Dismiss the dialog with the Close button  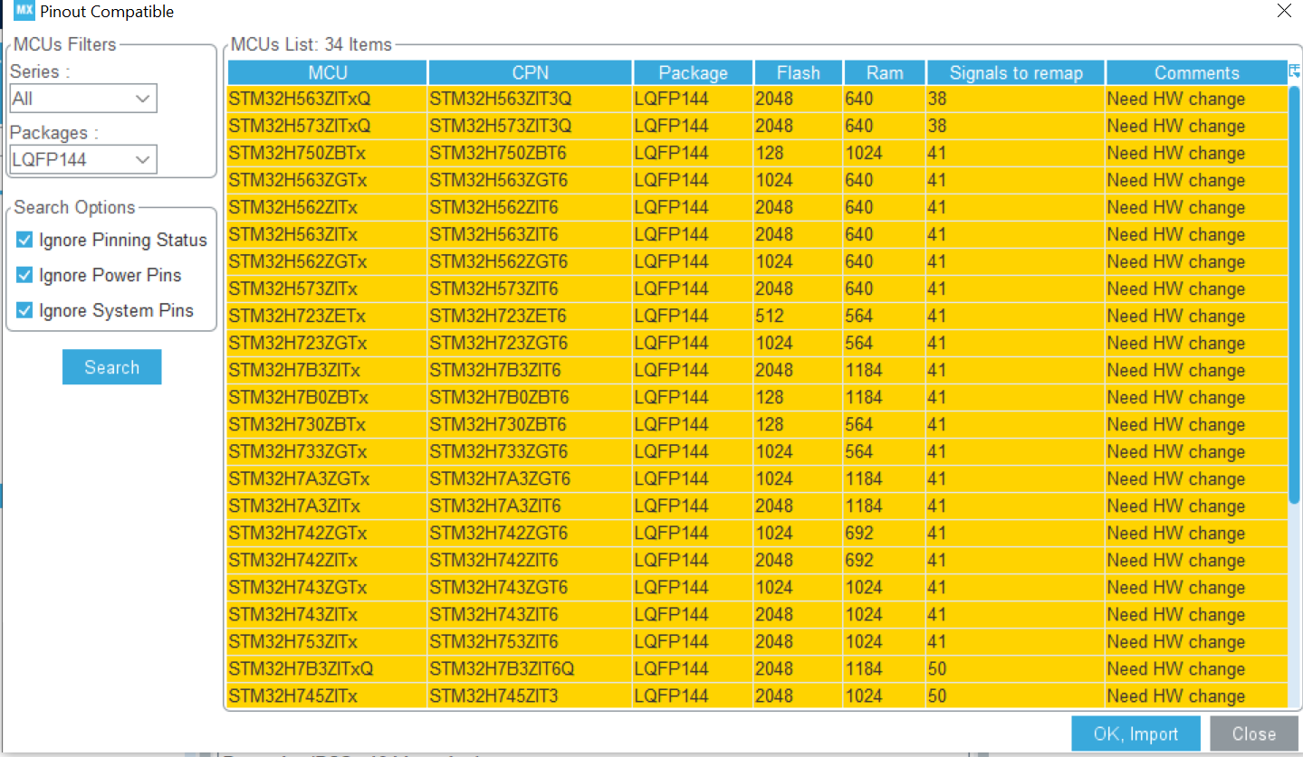point(1252,733)
